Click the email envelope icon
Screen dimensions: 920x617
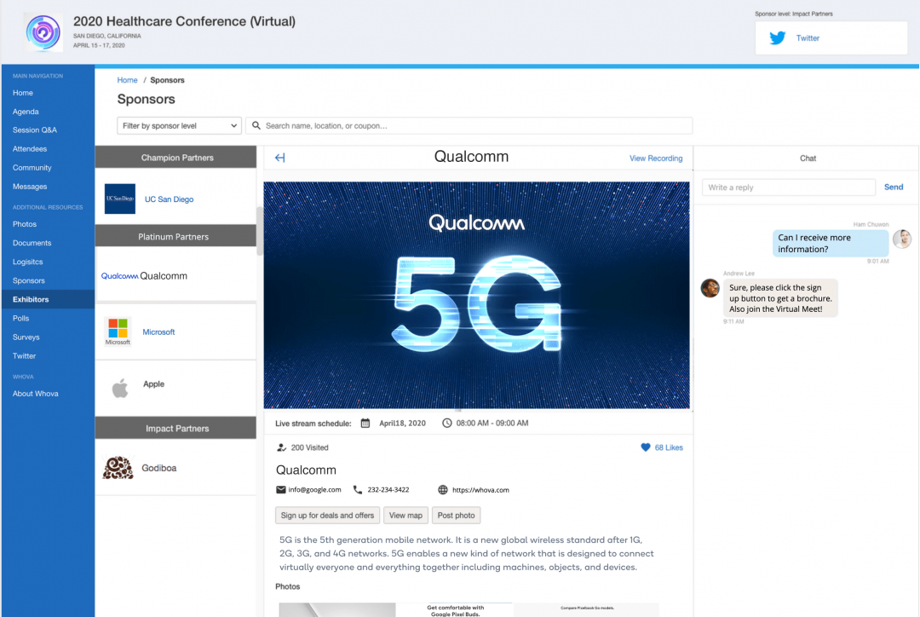(281, 490)
